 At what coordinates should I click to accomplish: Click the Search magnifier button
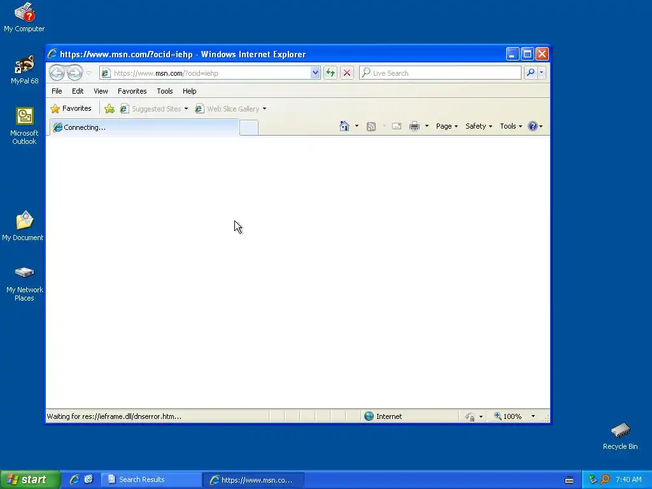tap(530, 73)
